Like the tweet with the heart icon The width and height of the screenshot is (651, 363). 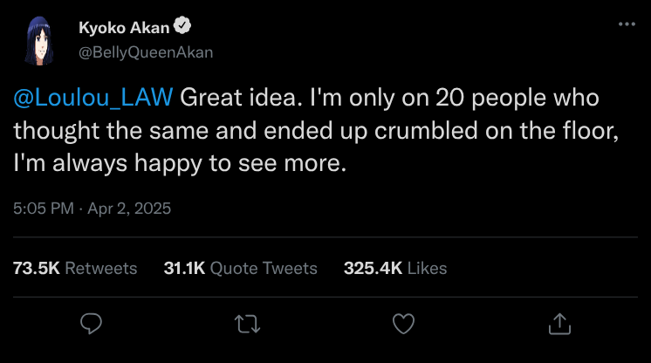coord(402,324)
